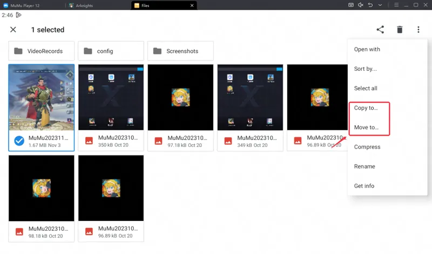Click the back arrow icon in title bar

[370, 5]
